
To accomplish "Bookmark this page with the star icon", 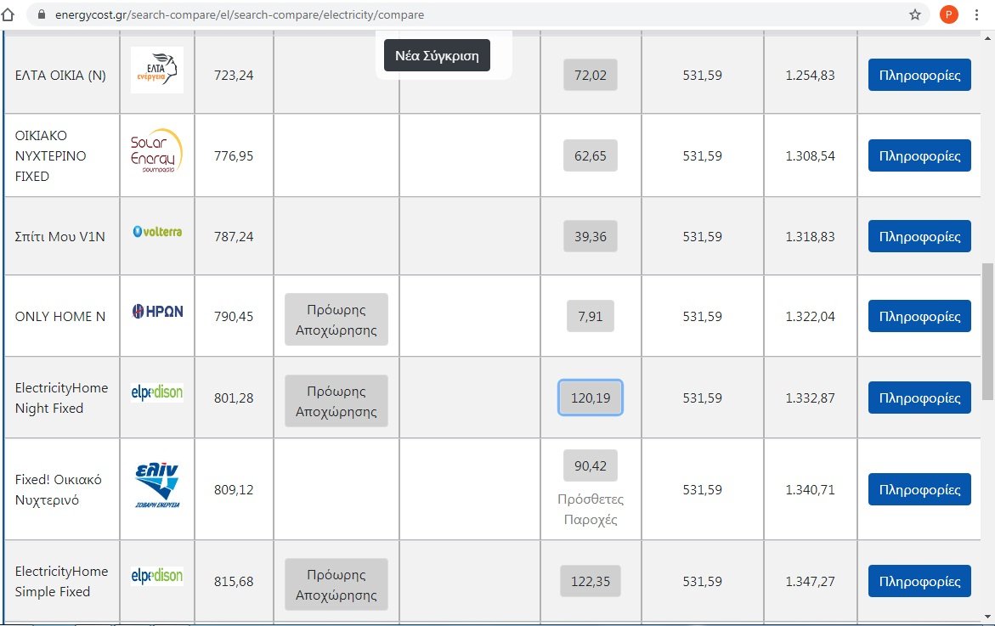I will 914,14.
